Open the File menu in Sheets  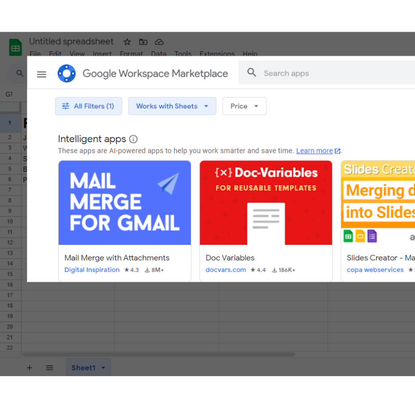click(35, 54)
